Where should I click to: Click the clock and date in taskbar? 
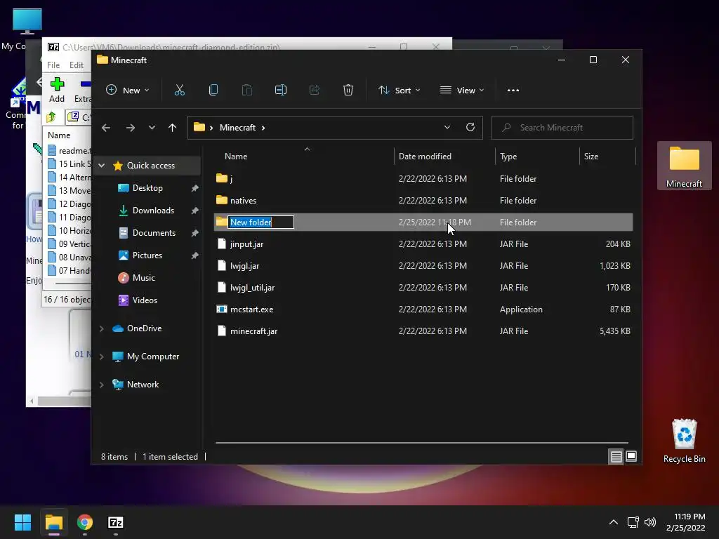685,522
